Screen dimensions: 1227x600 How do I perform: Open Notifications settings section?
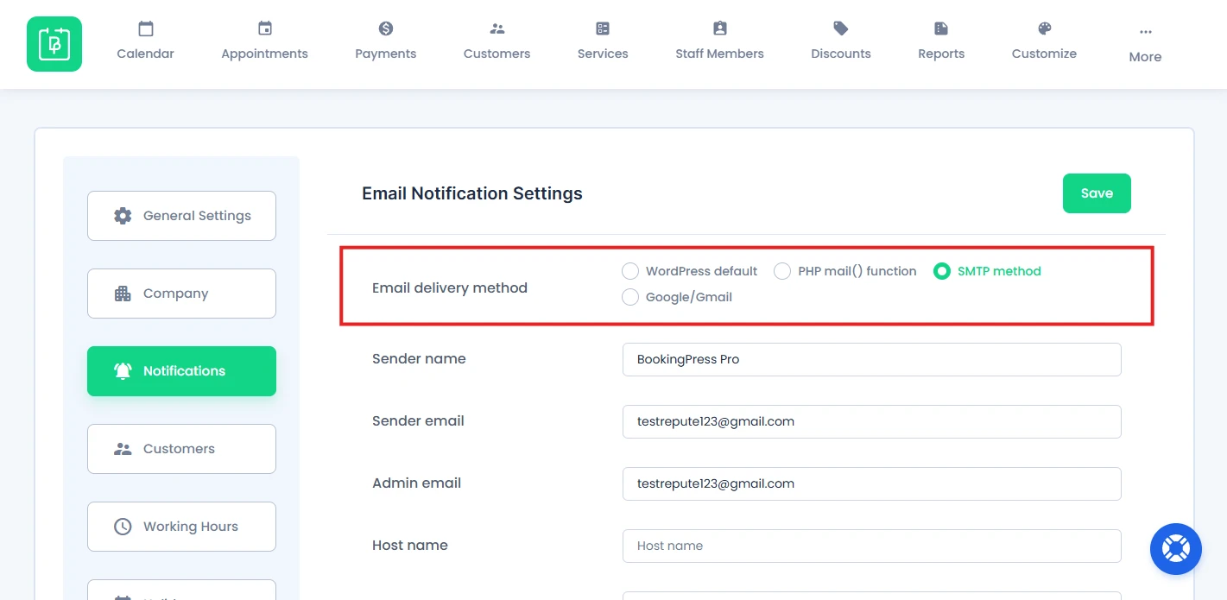click(181, 371)
